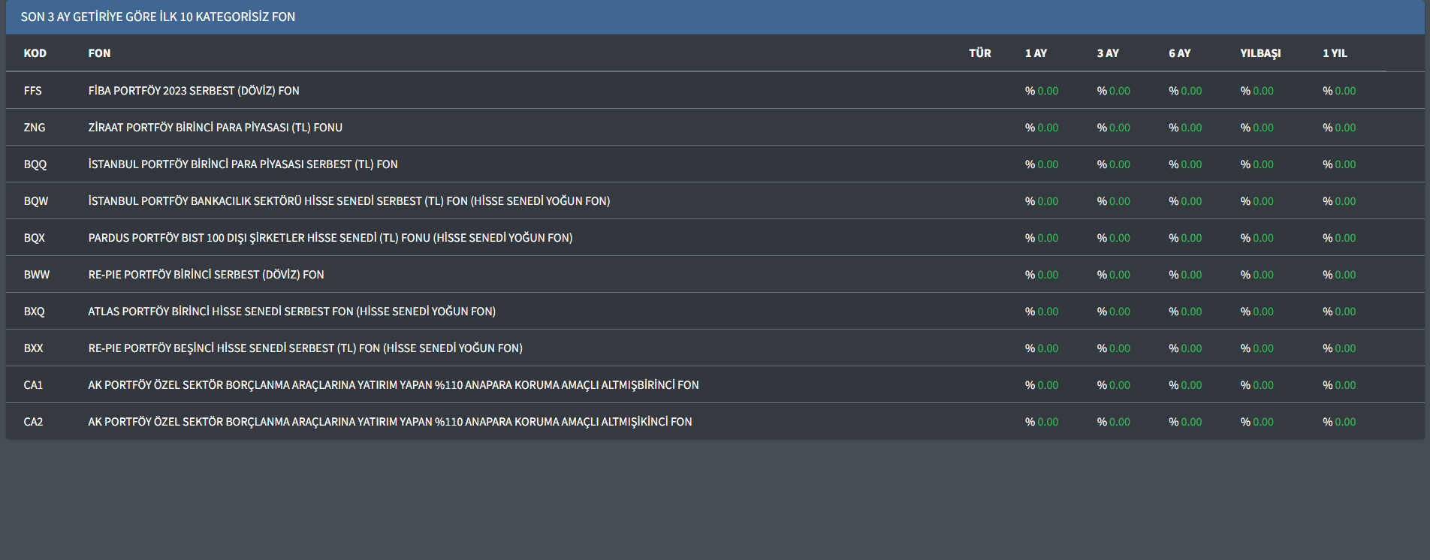Sort by the KOD column header

[35, 53]
